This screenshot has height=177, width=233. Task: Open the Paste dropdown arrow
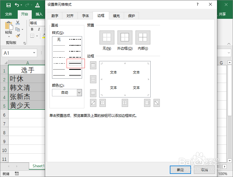point(9,36)
